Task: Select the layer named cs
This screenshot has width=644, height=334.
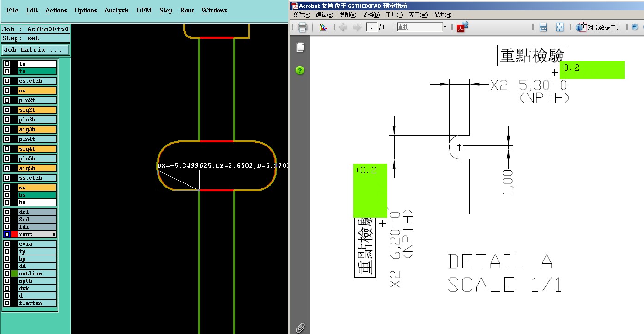Action: point(37,91)
